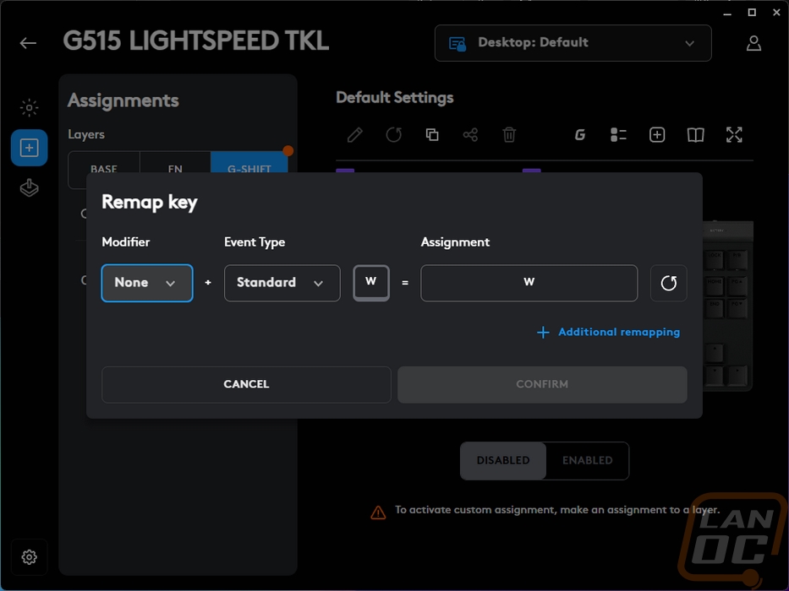Click the expand fullscreen arrows icon

pyautogui.click(x=734, y=135)
